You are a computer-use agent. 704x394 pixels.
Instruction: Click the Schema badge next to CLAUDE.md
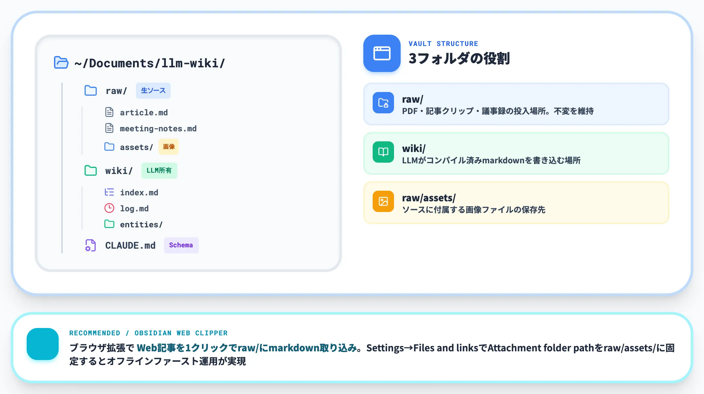181,245
